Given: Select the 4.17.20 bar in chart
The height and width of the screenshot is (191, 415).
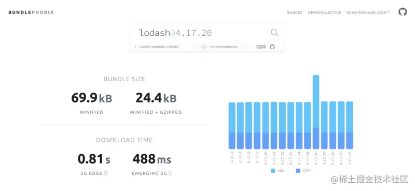Looking at the screenshot, I should [x=349, y=125].
